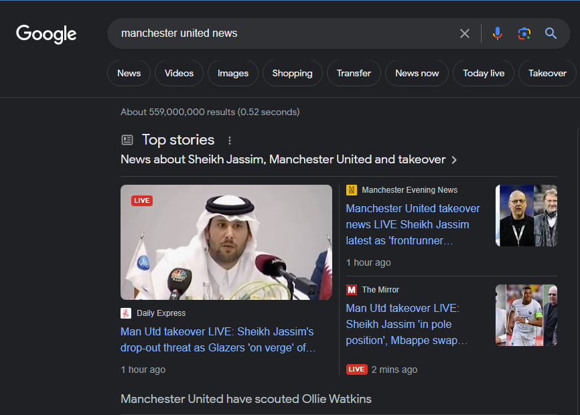Click The Mirror source icon
580x415 pixels.
click(352, 290)
